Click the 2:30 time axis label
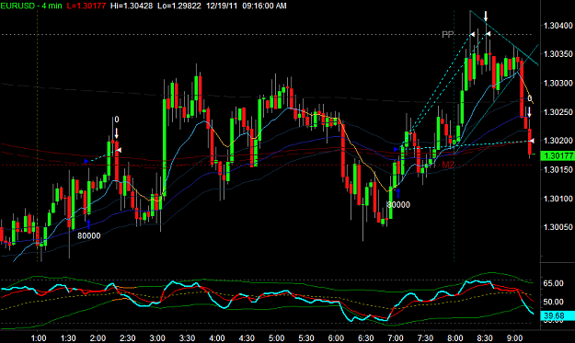575x343 pixels. [127, 337]
